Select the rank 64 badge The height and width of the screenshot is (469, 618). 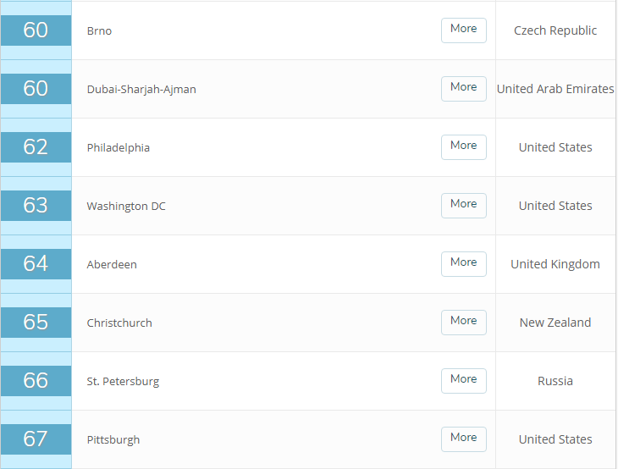pos(36,264)
